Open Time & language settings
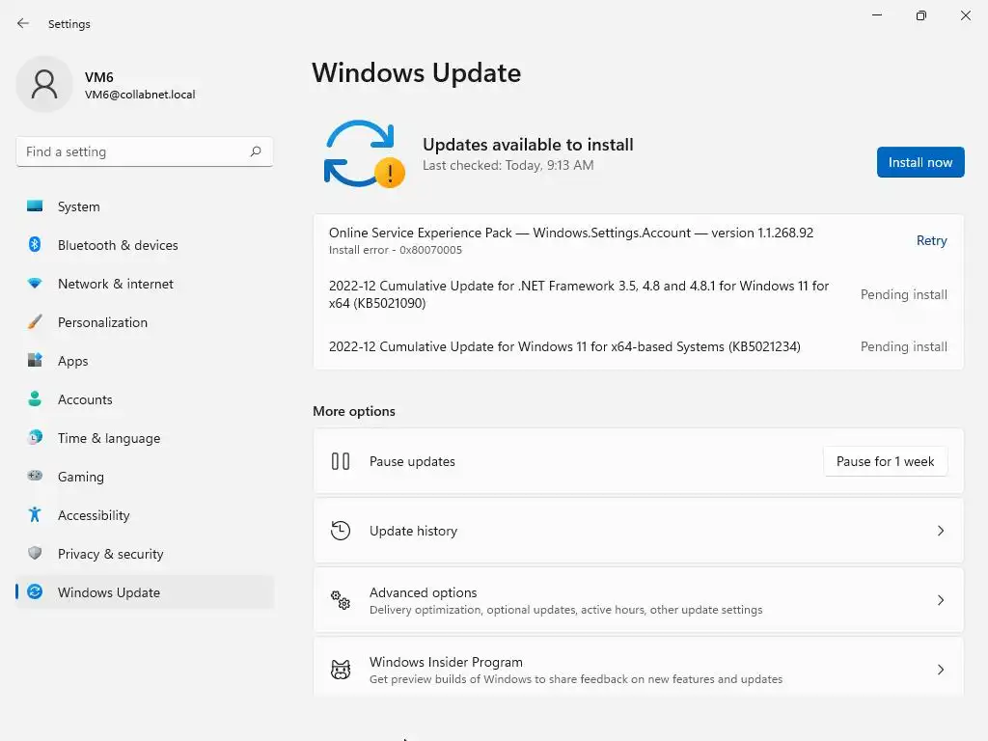 pyautogui.click(x=108, y=438)
